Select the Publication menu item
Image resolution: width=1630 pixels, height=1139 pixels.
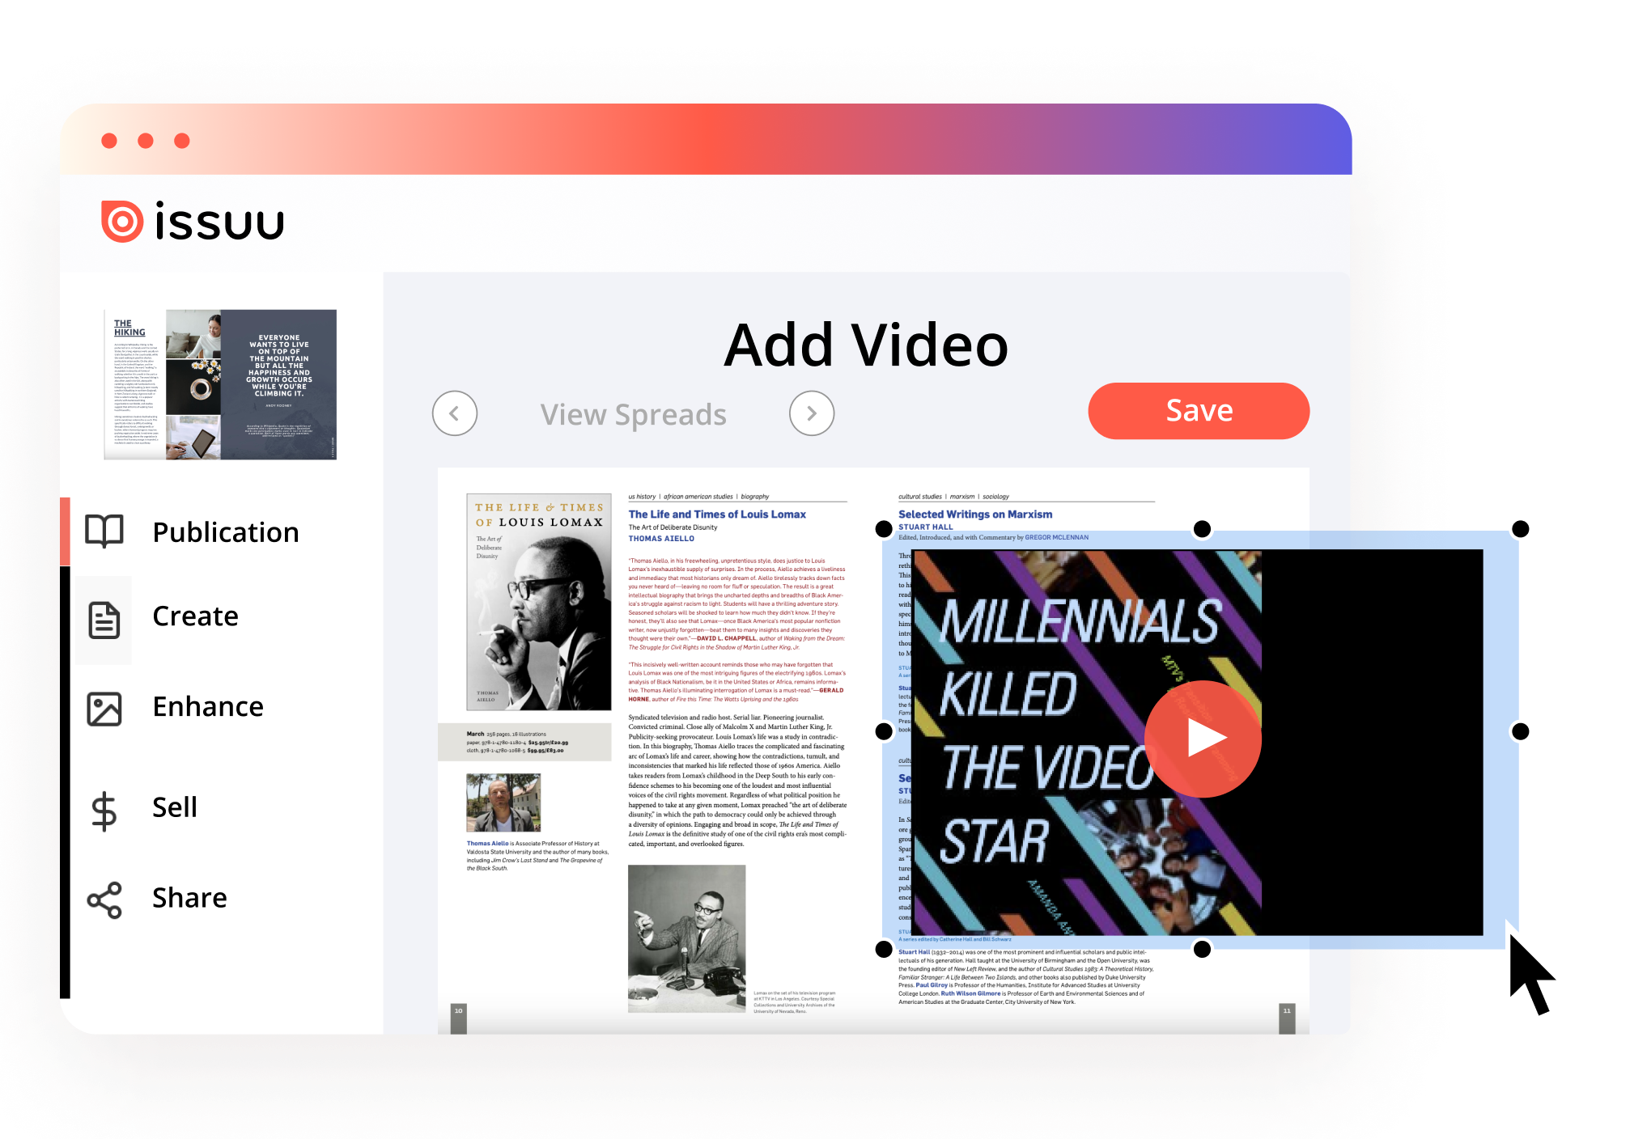click(226, 532)
